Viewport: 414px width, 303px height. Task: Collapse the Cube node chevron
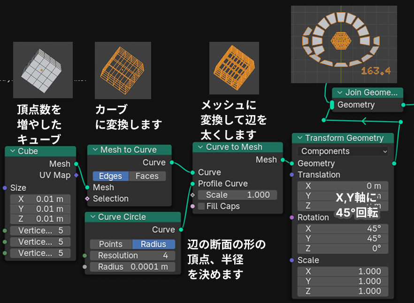(x=12, y=152)
